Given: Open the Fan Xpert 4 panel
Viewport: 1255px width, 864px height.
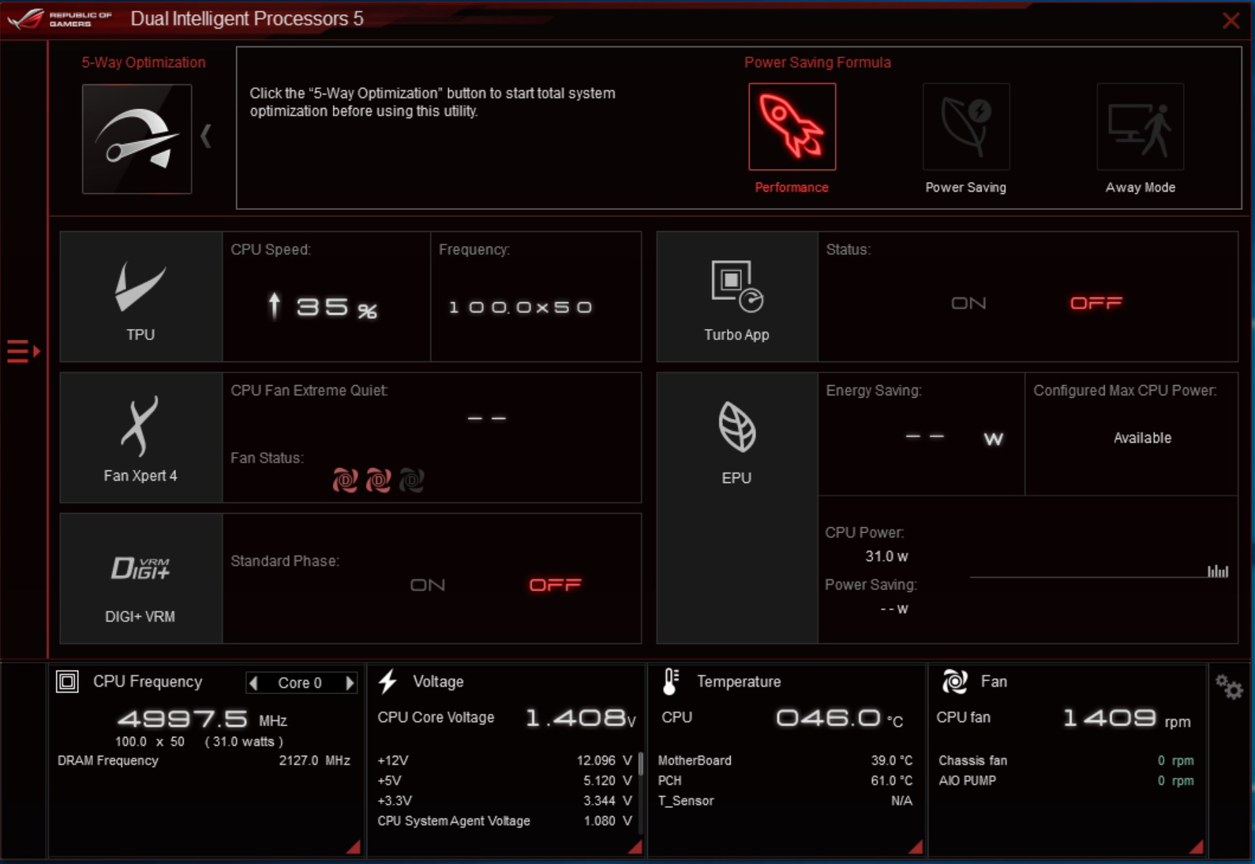Looking at the screenshot, I should click(140, 438).
